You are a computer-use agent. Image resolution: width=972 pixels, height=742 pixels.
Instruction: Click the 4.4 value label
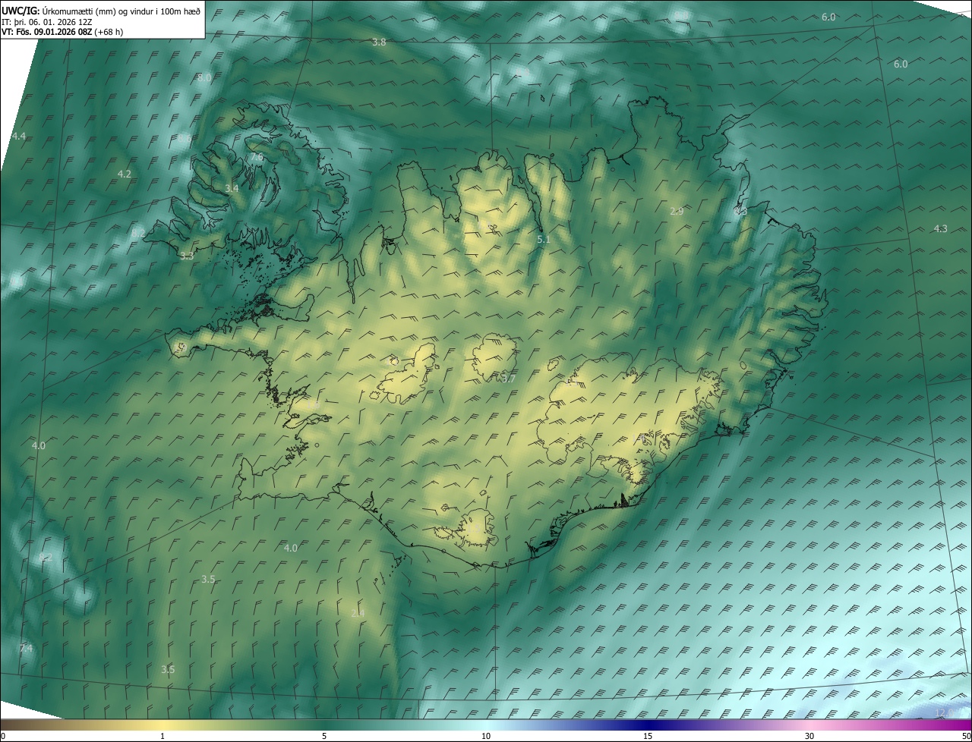coord(19,137)
